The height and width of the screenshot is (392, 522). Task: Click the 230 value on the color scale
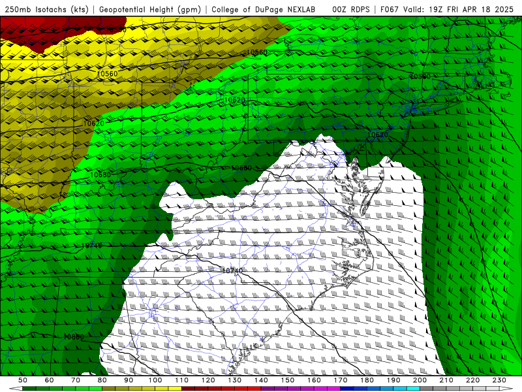pos(499,380)
